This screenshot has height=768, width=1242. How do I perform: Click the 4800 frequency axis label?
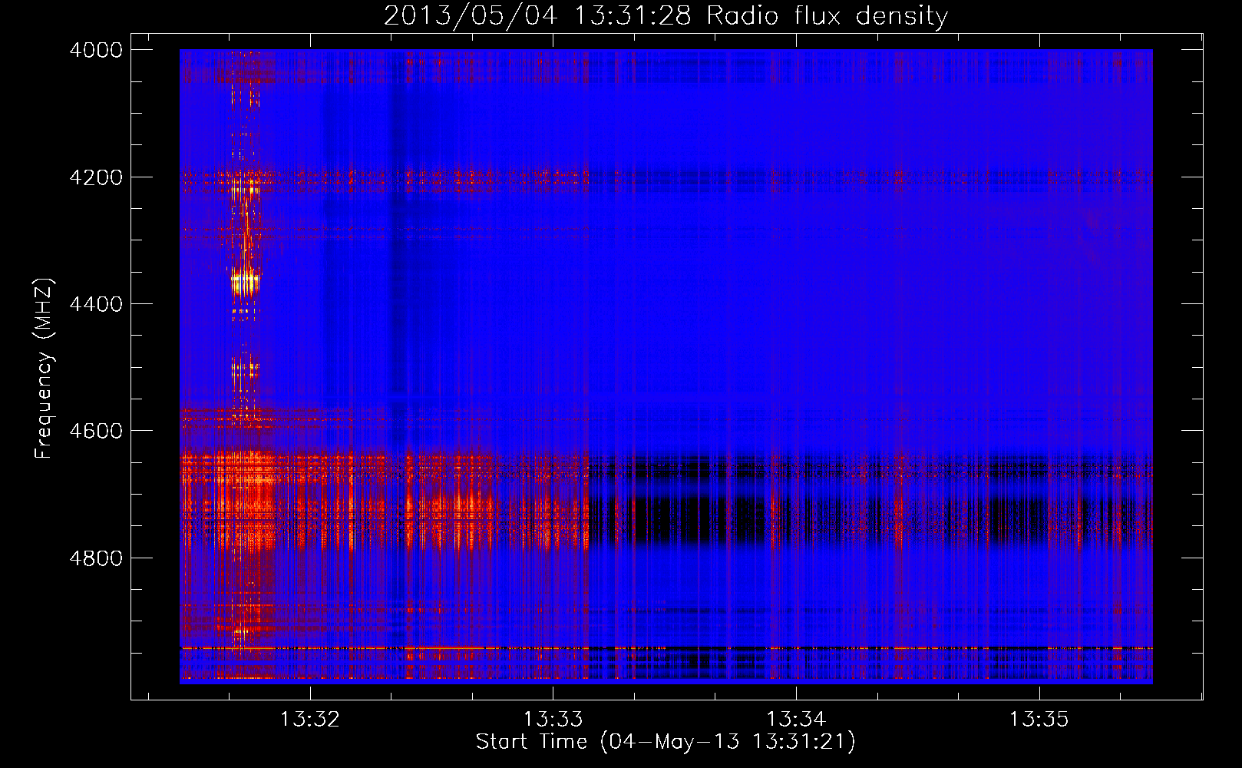(96, 558)
